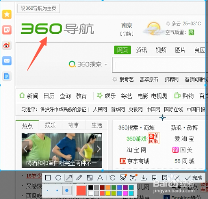The width and height of the screenshot is (208, 199).
Task: Select the 资讯 search tab
Action: 142,50
